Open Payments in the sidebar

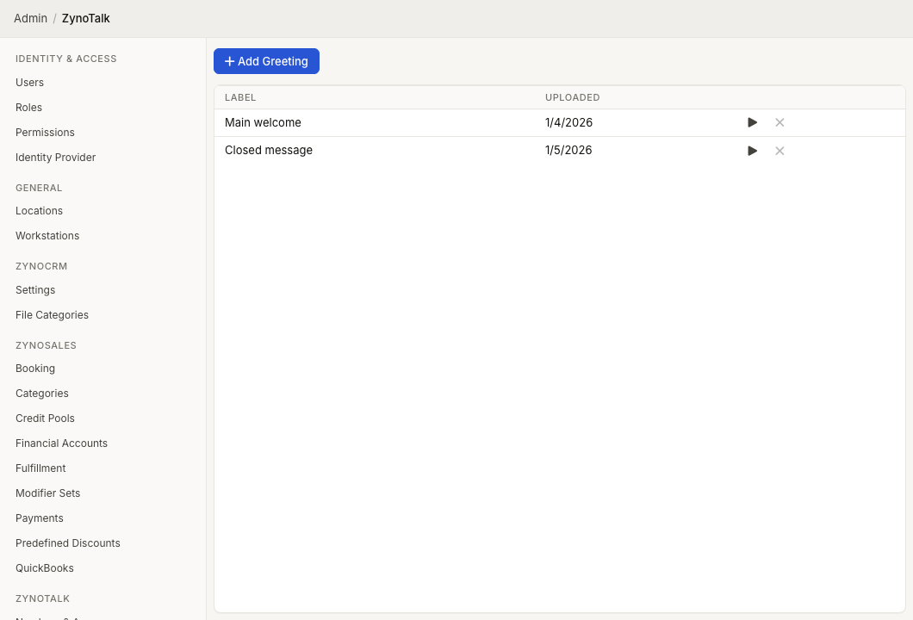[39, 518]
